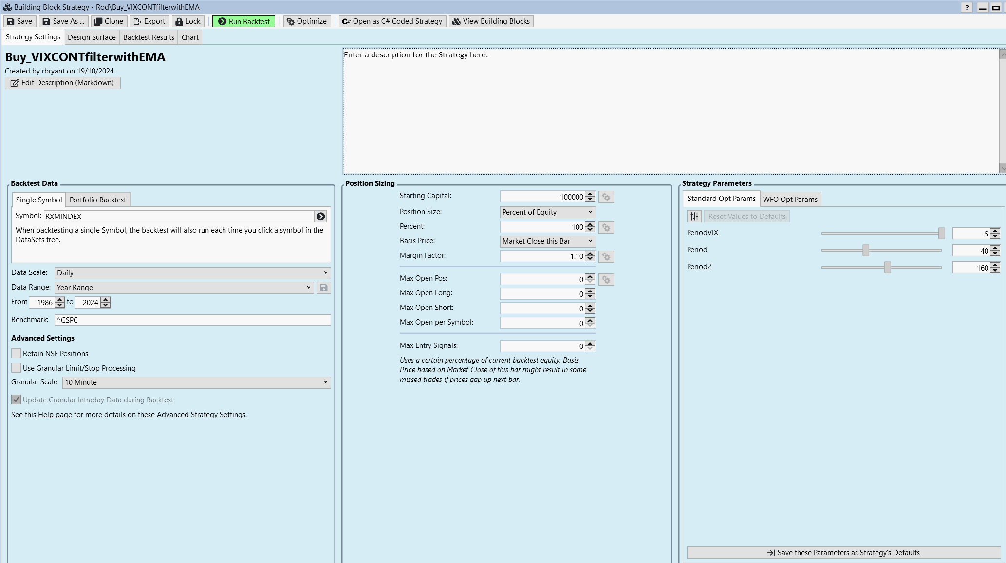1006x563 pixels.
Task: Click the parameter sliders settings icon
Action: [x=694, y=217]
